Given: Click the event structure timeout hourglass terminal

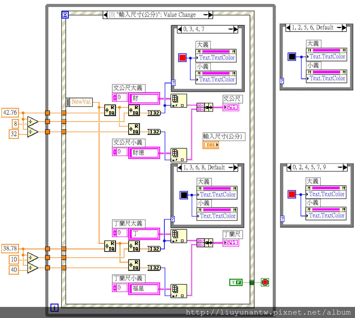Looking at the screenshot, I should coord(65,15).
